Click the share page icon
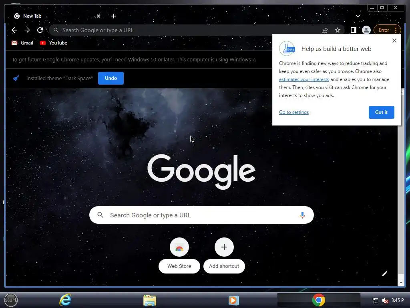Screen dimensions: 410x308 (x=325, y=30)
